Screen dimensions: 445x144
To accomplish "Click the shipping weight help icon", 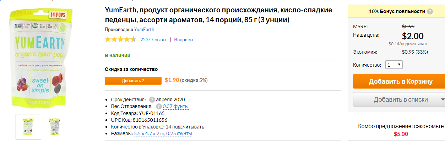I will pyautogui.click(x=159, y=106).
